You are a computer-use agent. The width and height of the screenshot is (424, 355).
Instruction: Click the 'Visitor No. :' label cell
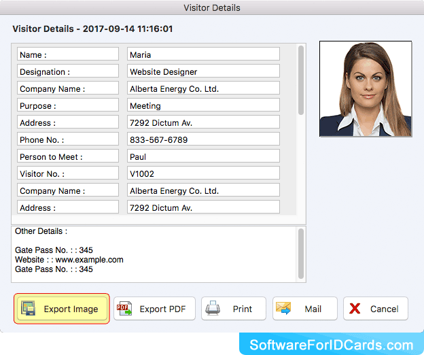pyautogui.click(x=68, y=173)
